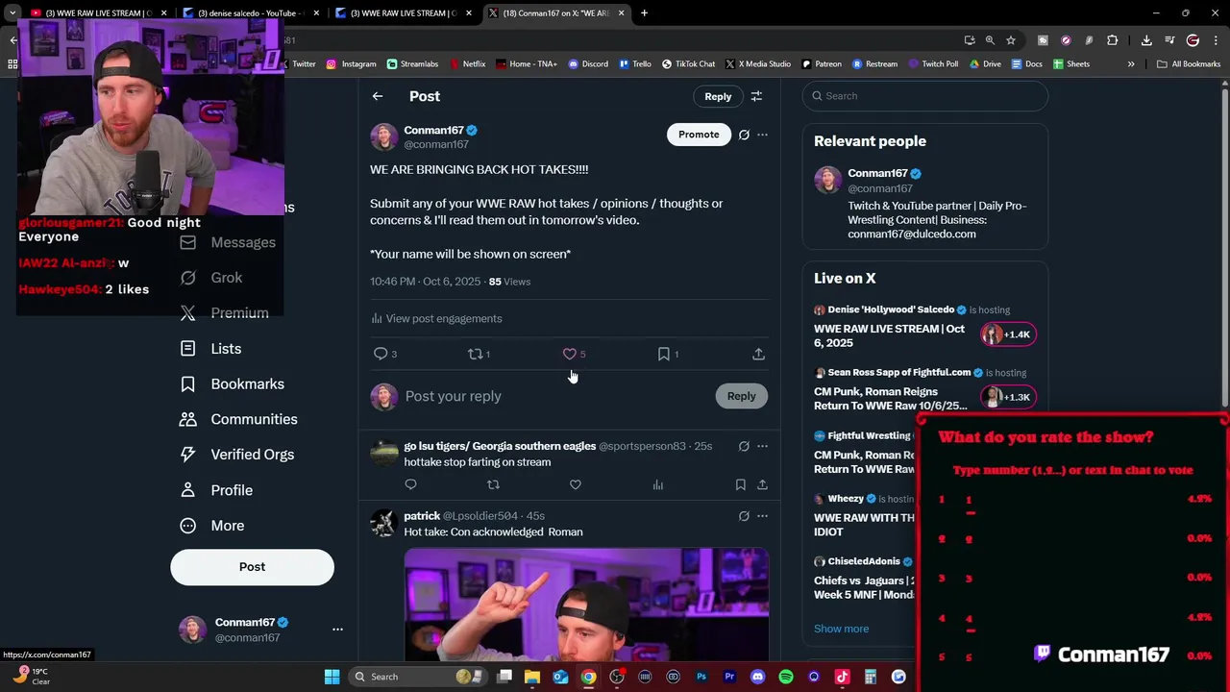The image size is (1230, 692).
Task: Open Instagram bookmark
Action: [351, 64]
